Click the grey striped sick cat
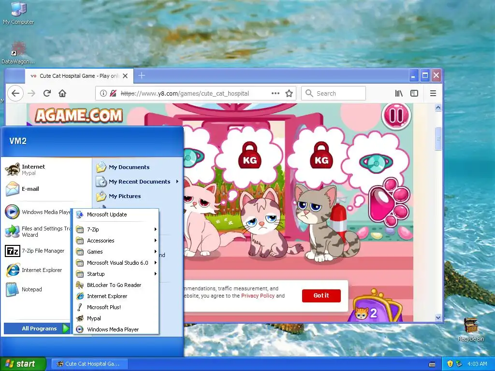The height and width of the screenshot is (371, 495). point(327,222)
